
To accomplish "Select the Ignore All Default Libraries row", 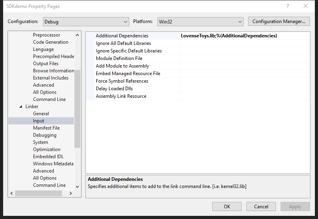I will point(123,43).
